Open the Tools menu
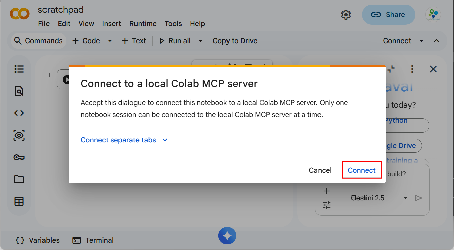 [173, 24]
